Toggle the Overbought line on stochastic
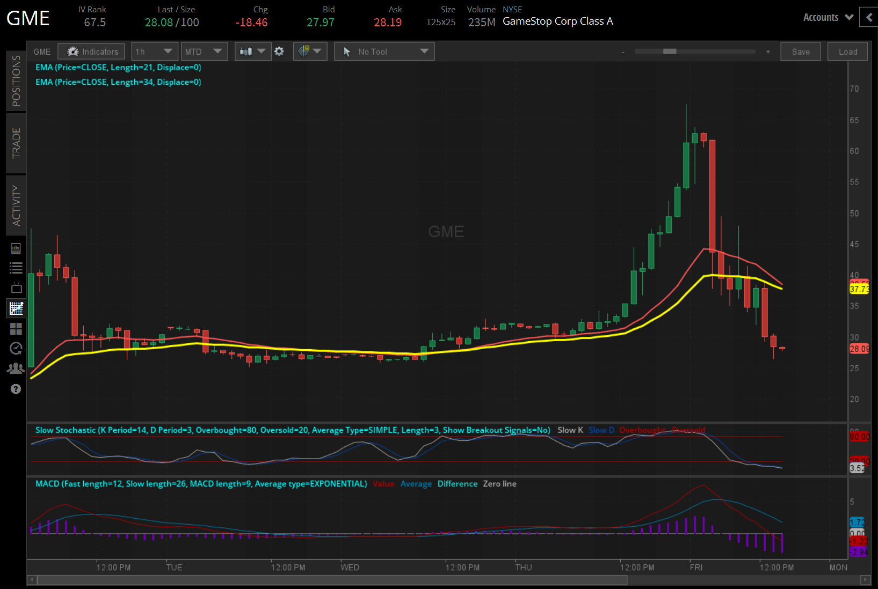 click(643, 430)
